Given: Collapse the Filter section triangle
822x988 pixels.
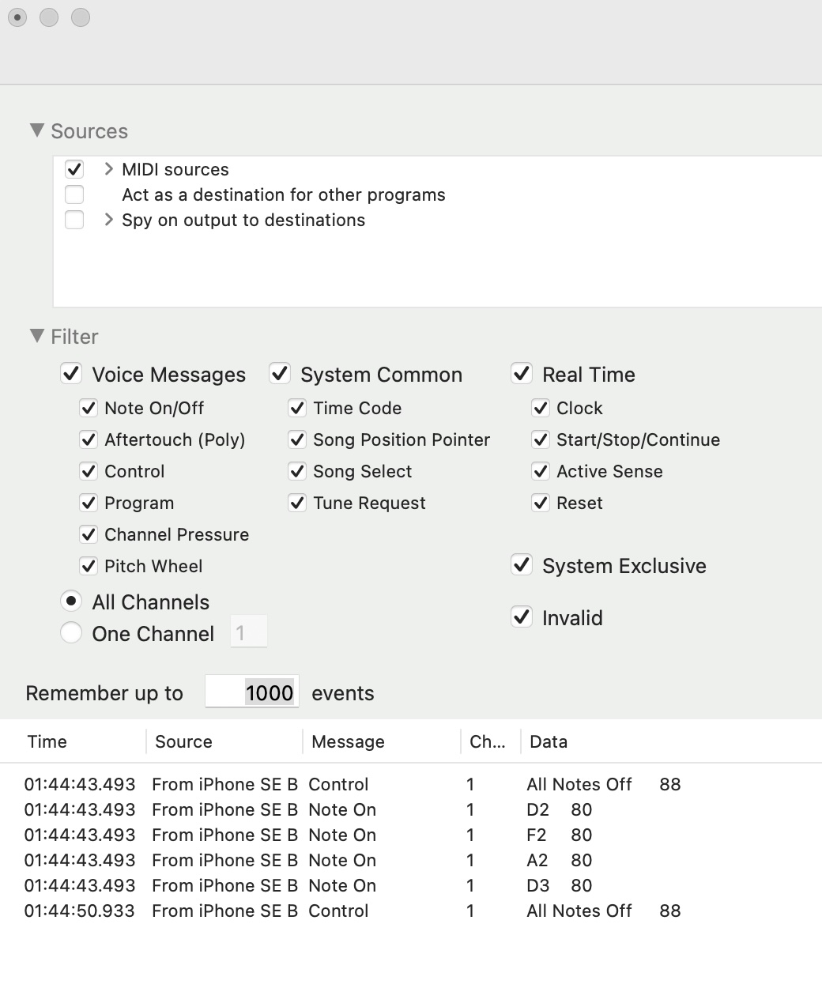Looking at the screenshot, I should (x=36, y=336).
